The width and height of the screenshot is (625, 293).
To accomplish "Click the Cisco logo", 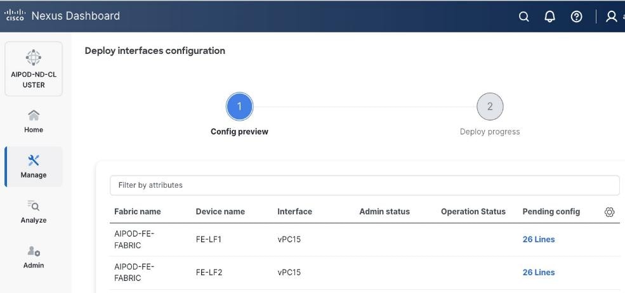I will 13,16.
